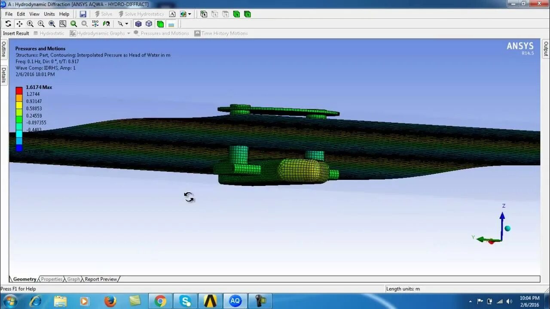Click the red legend color band
550x309 pixels.
19,91
